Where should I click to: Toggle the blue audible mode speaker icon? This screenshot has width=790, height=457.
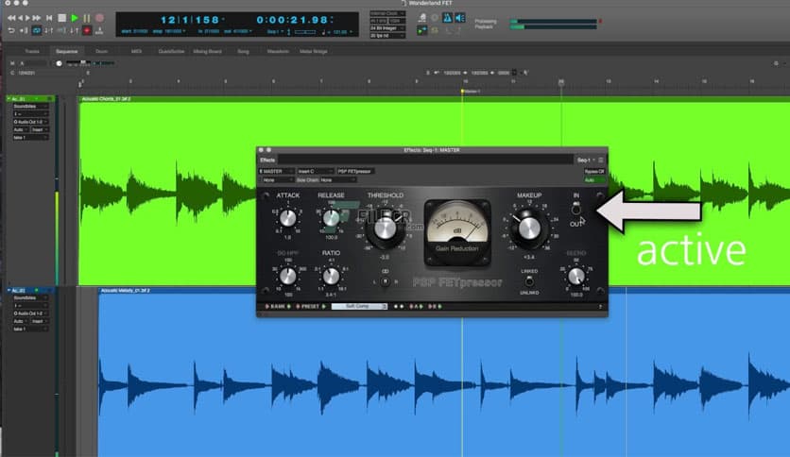(x=460, y=18)
